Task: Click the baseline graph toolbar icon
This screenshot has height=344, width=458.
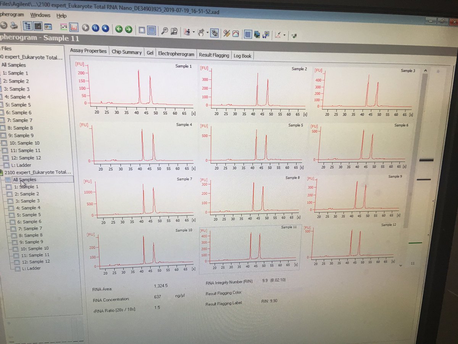Action: tap(278, 35)
